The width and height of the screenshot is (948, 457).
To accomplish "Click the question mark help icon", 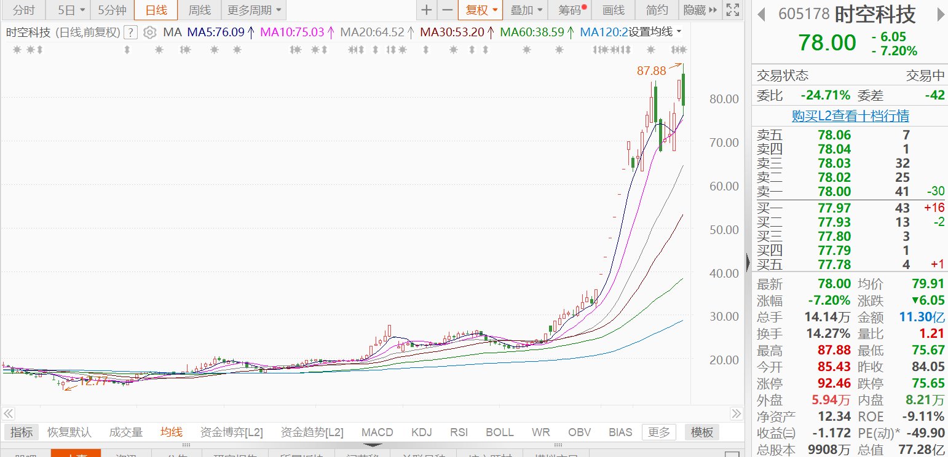I will coord(130,32).
